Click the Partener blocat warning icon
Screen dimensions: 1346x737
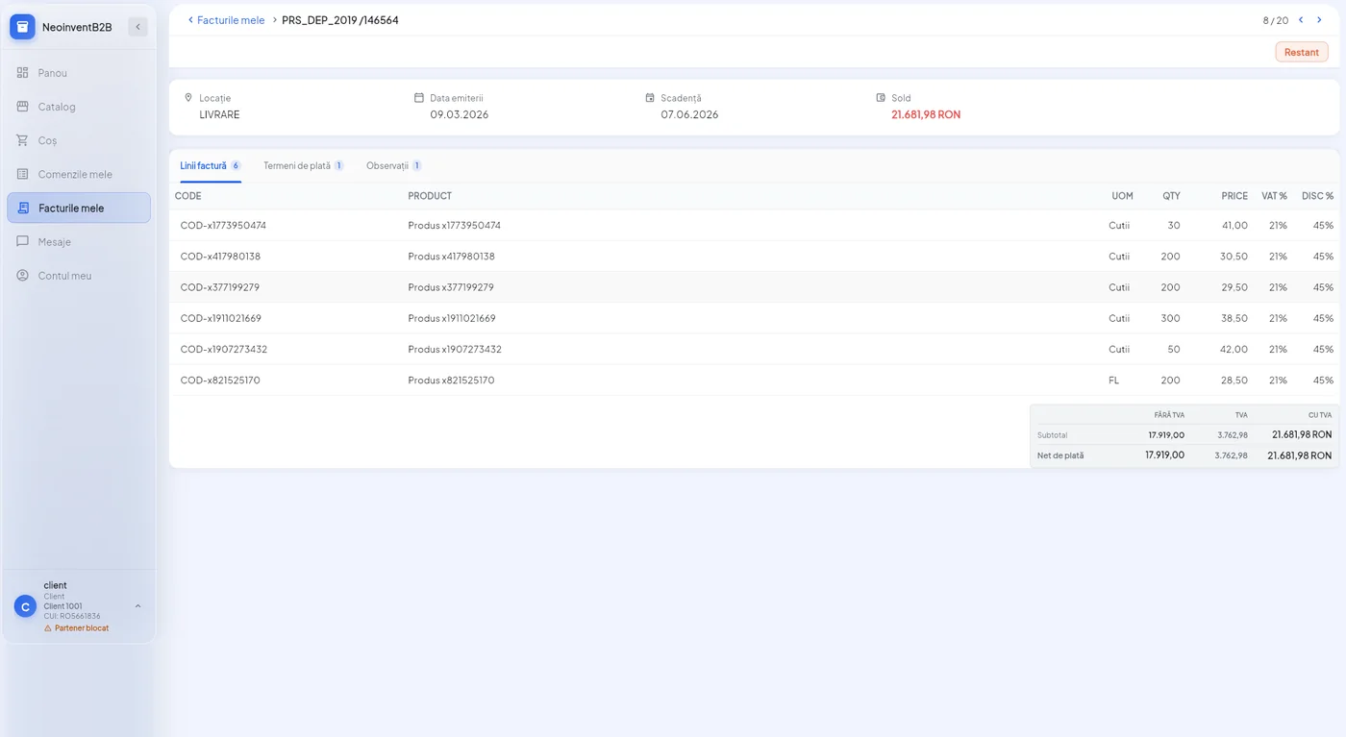pyautogui.click(x=48, y=628)
